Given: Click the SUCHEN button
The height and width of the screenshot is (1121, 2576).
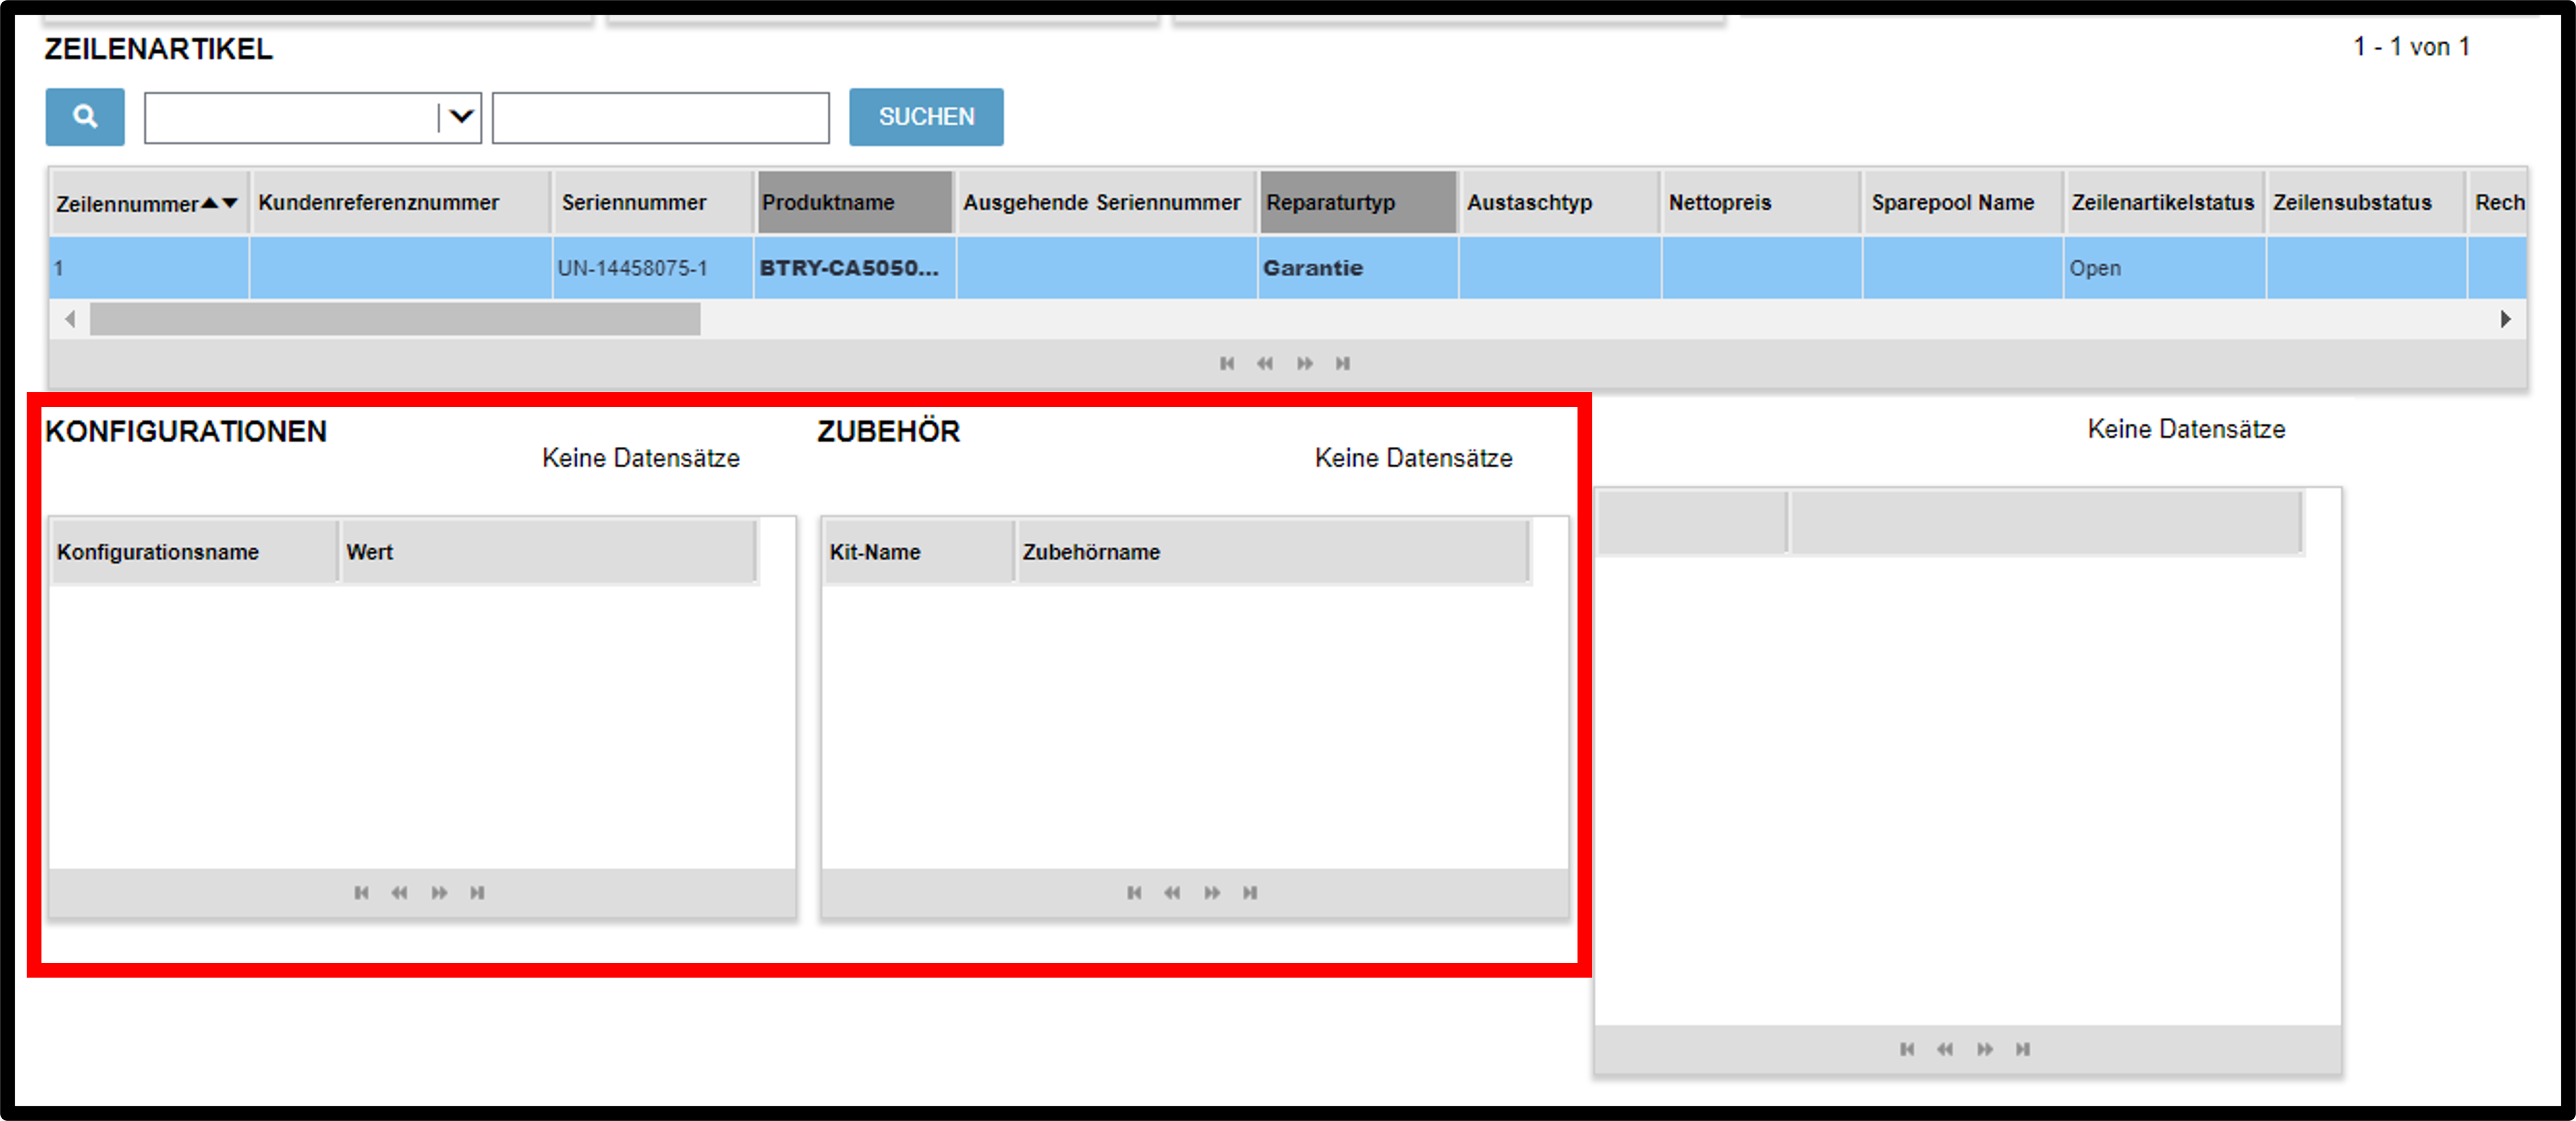Looking at the screenshot, I should [926, 117].
